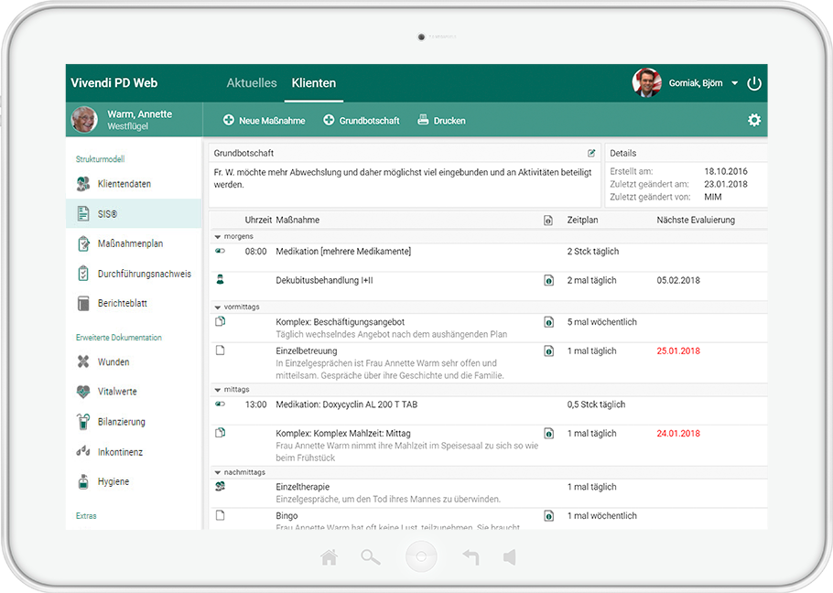
Task: Select the SIS® document icon
Action: pyautogui.click(x=83, y=213)
